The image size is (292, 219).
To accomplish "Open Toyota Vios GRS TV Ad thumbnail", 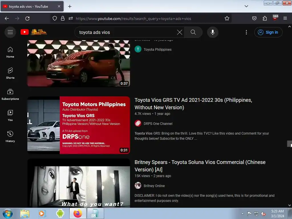I will tap(79, 125).
